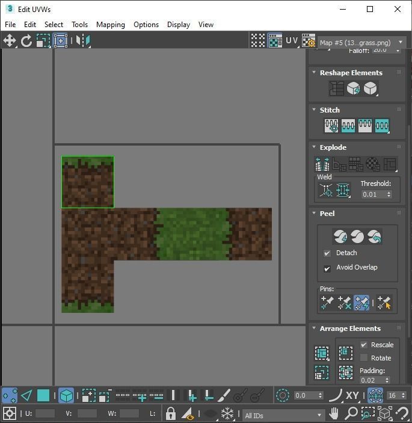
Task: Open the File menu
Action: pos(10,25)
